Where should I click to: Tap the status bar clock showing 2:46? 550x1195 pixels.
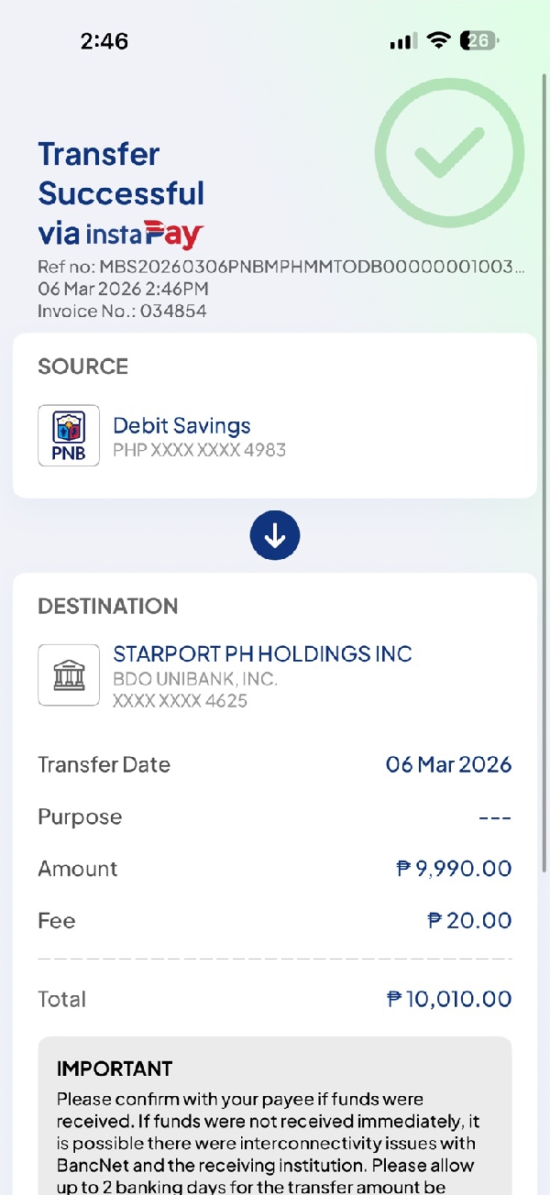(x=104, y=40)
